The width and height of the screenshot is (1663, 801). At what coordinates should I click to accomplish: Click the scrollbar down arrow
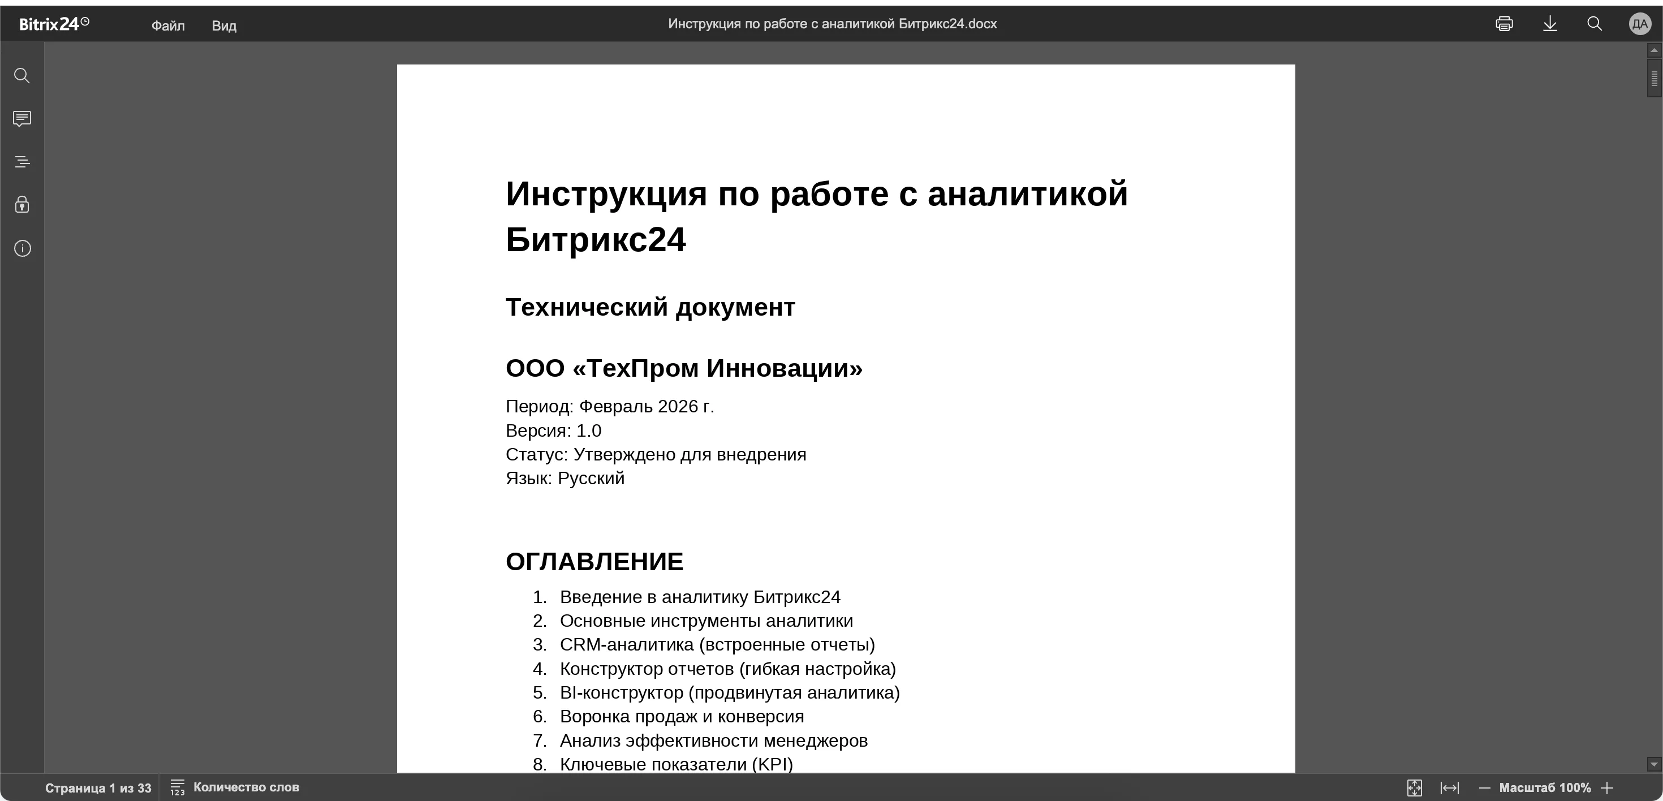click(1654, 764)
